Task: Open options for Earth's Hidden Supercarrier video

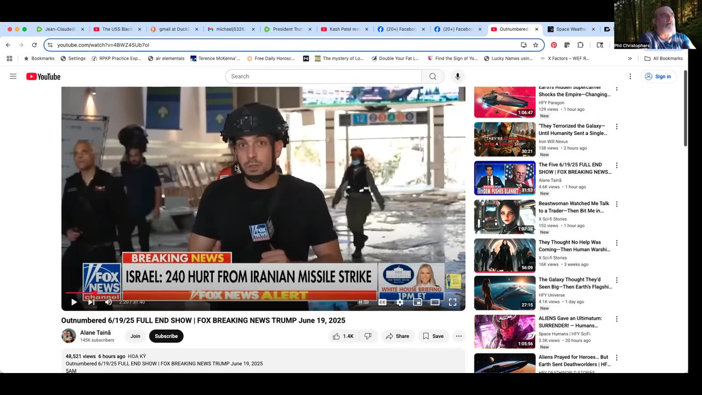Action: pyautogui.click(x=616, y=88)
